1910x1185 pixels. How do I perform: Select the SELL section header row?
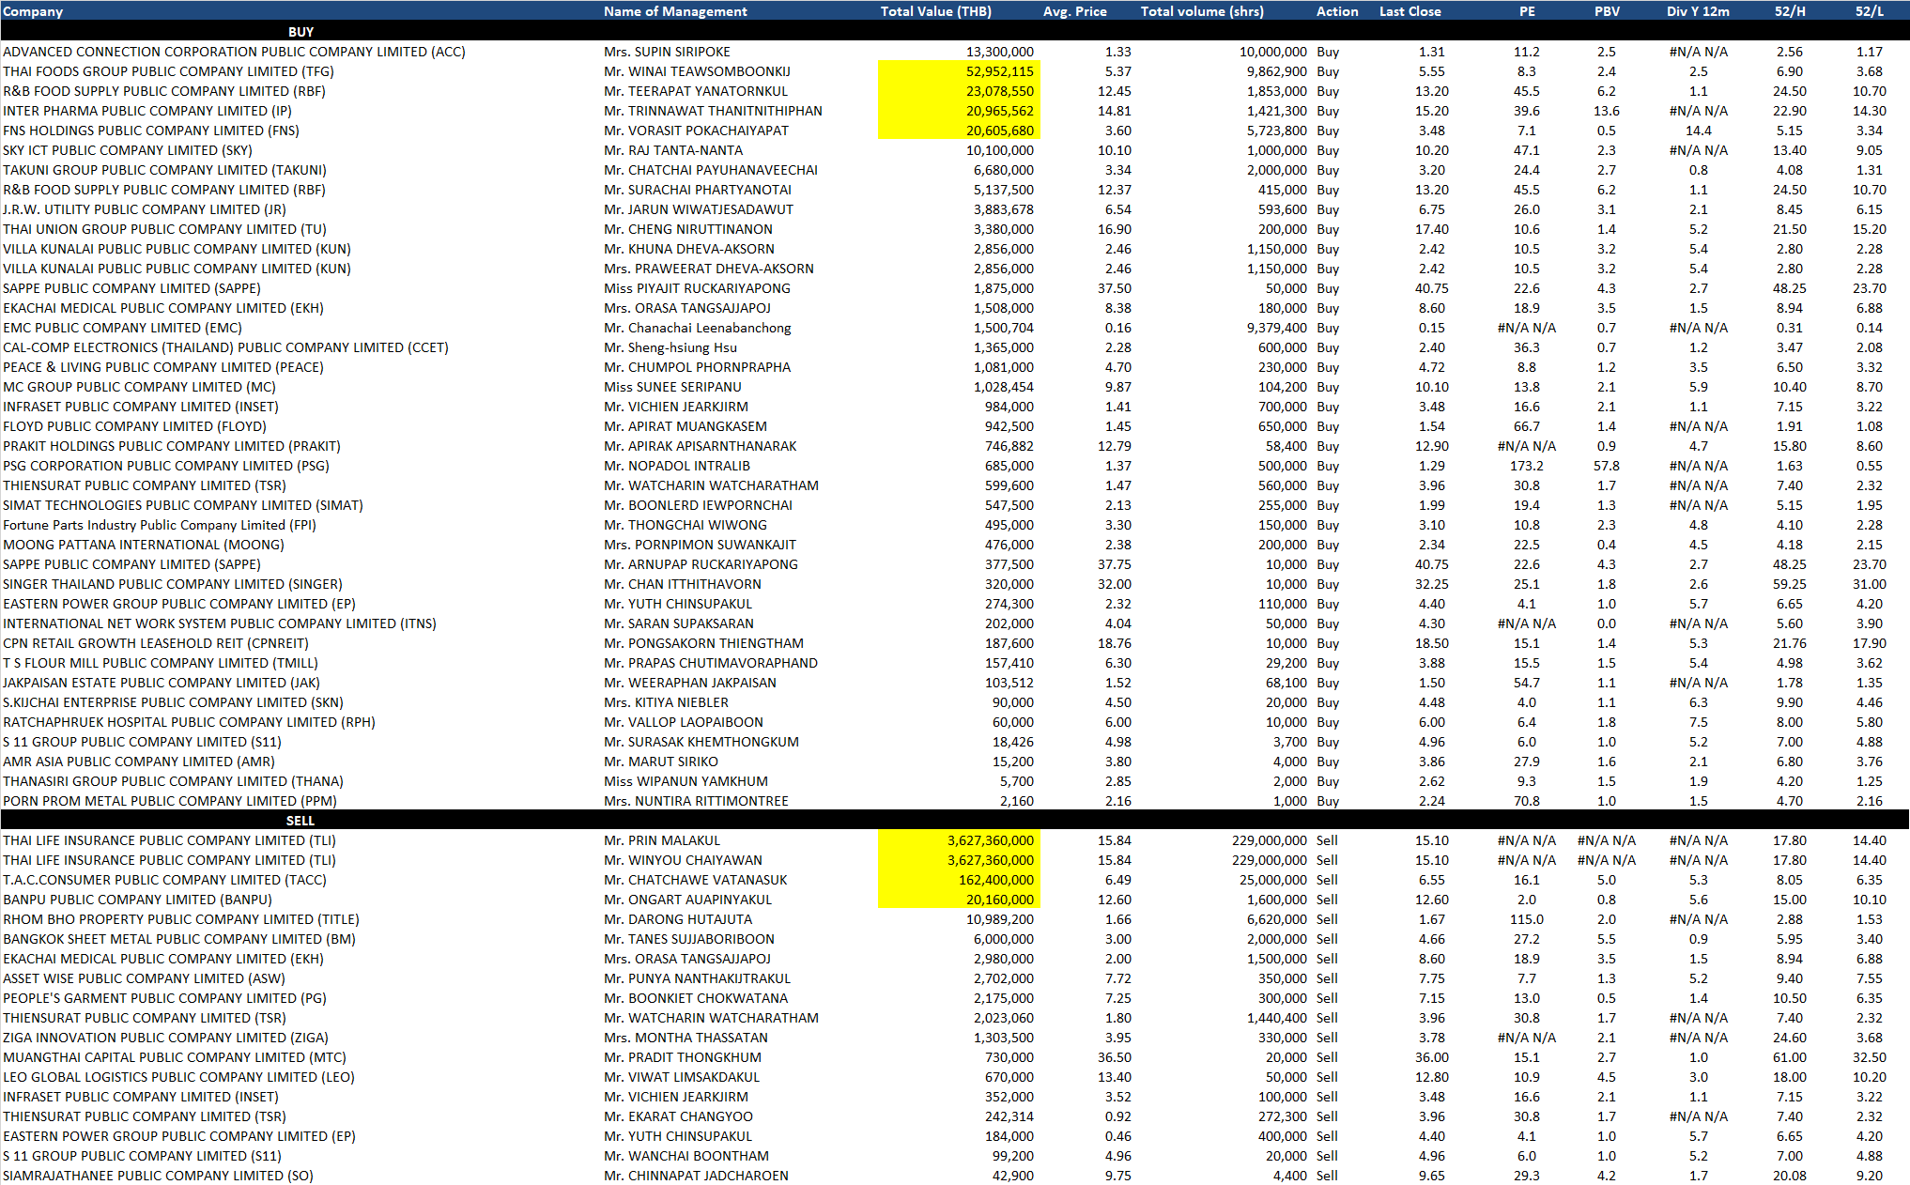(300, 821)
